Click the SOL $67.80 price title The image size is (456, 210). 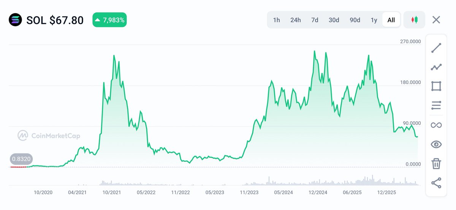pos(55,20)
